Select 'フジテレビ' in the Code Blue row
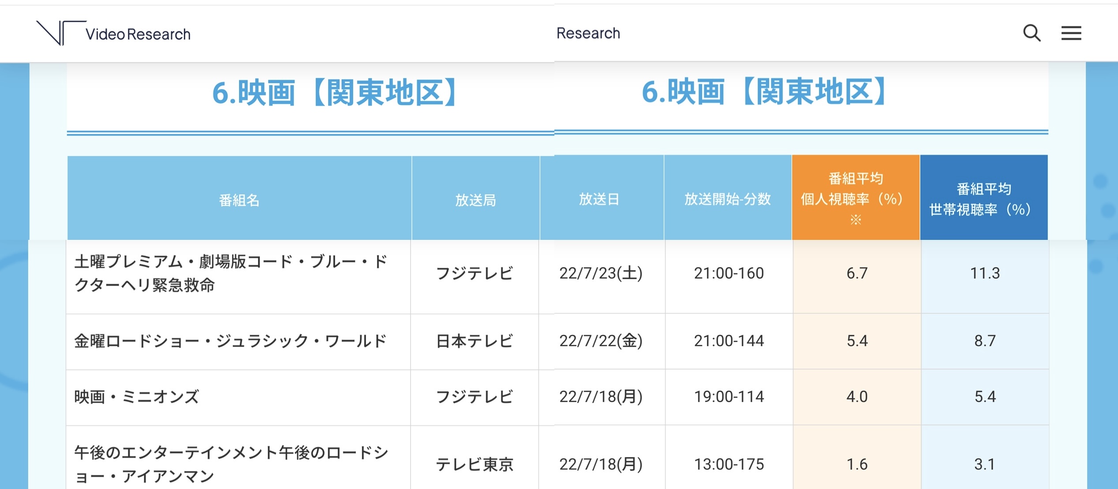The height and width of the screenshot is (489, 1118). [475, 273]
